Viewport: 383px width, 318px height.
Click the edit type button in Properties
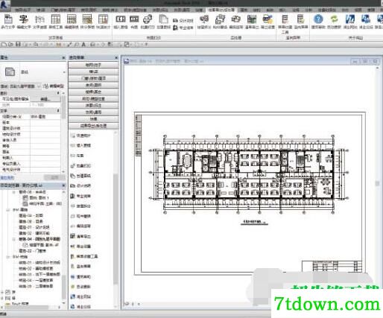coord(54,86)
